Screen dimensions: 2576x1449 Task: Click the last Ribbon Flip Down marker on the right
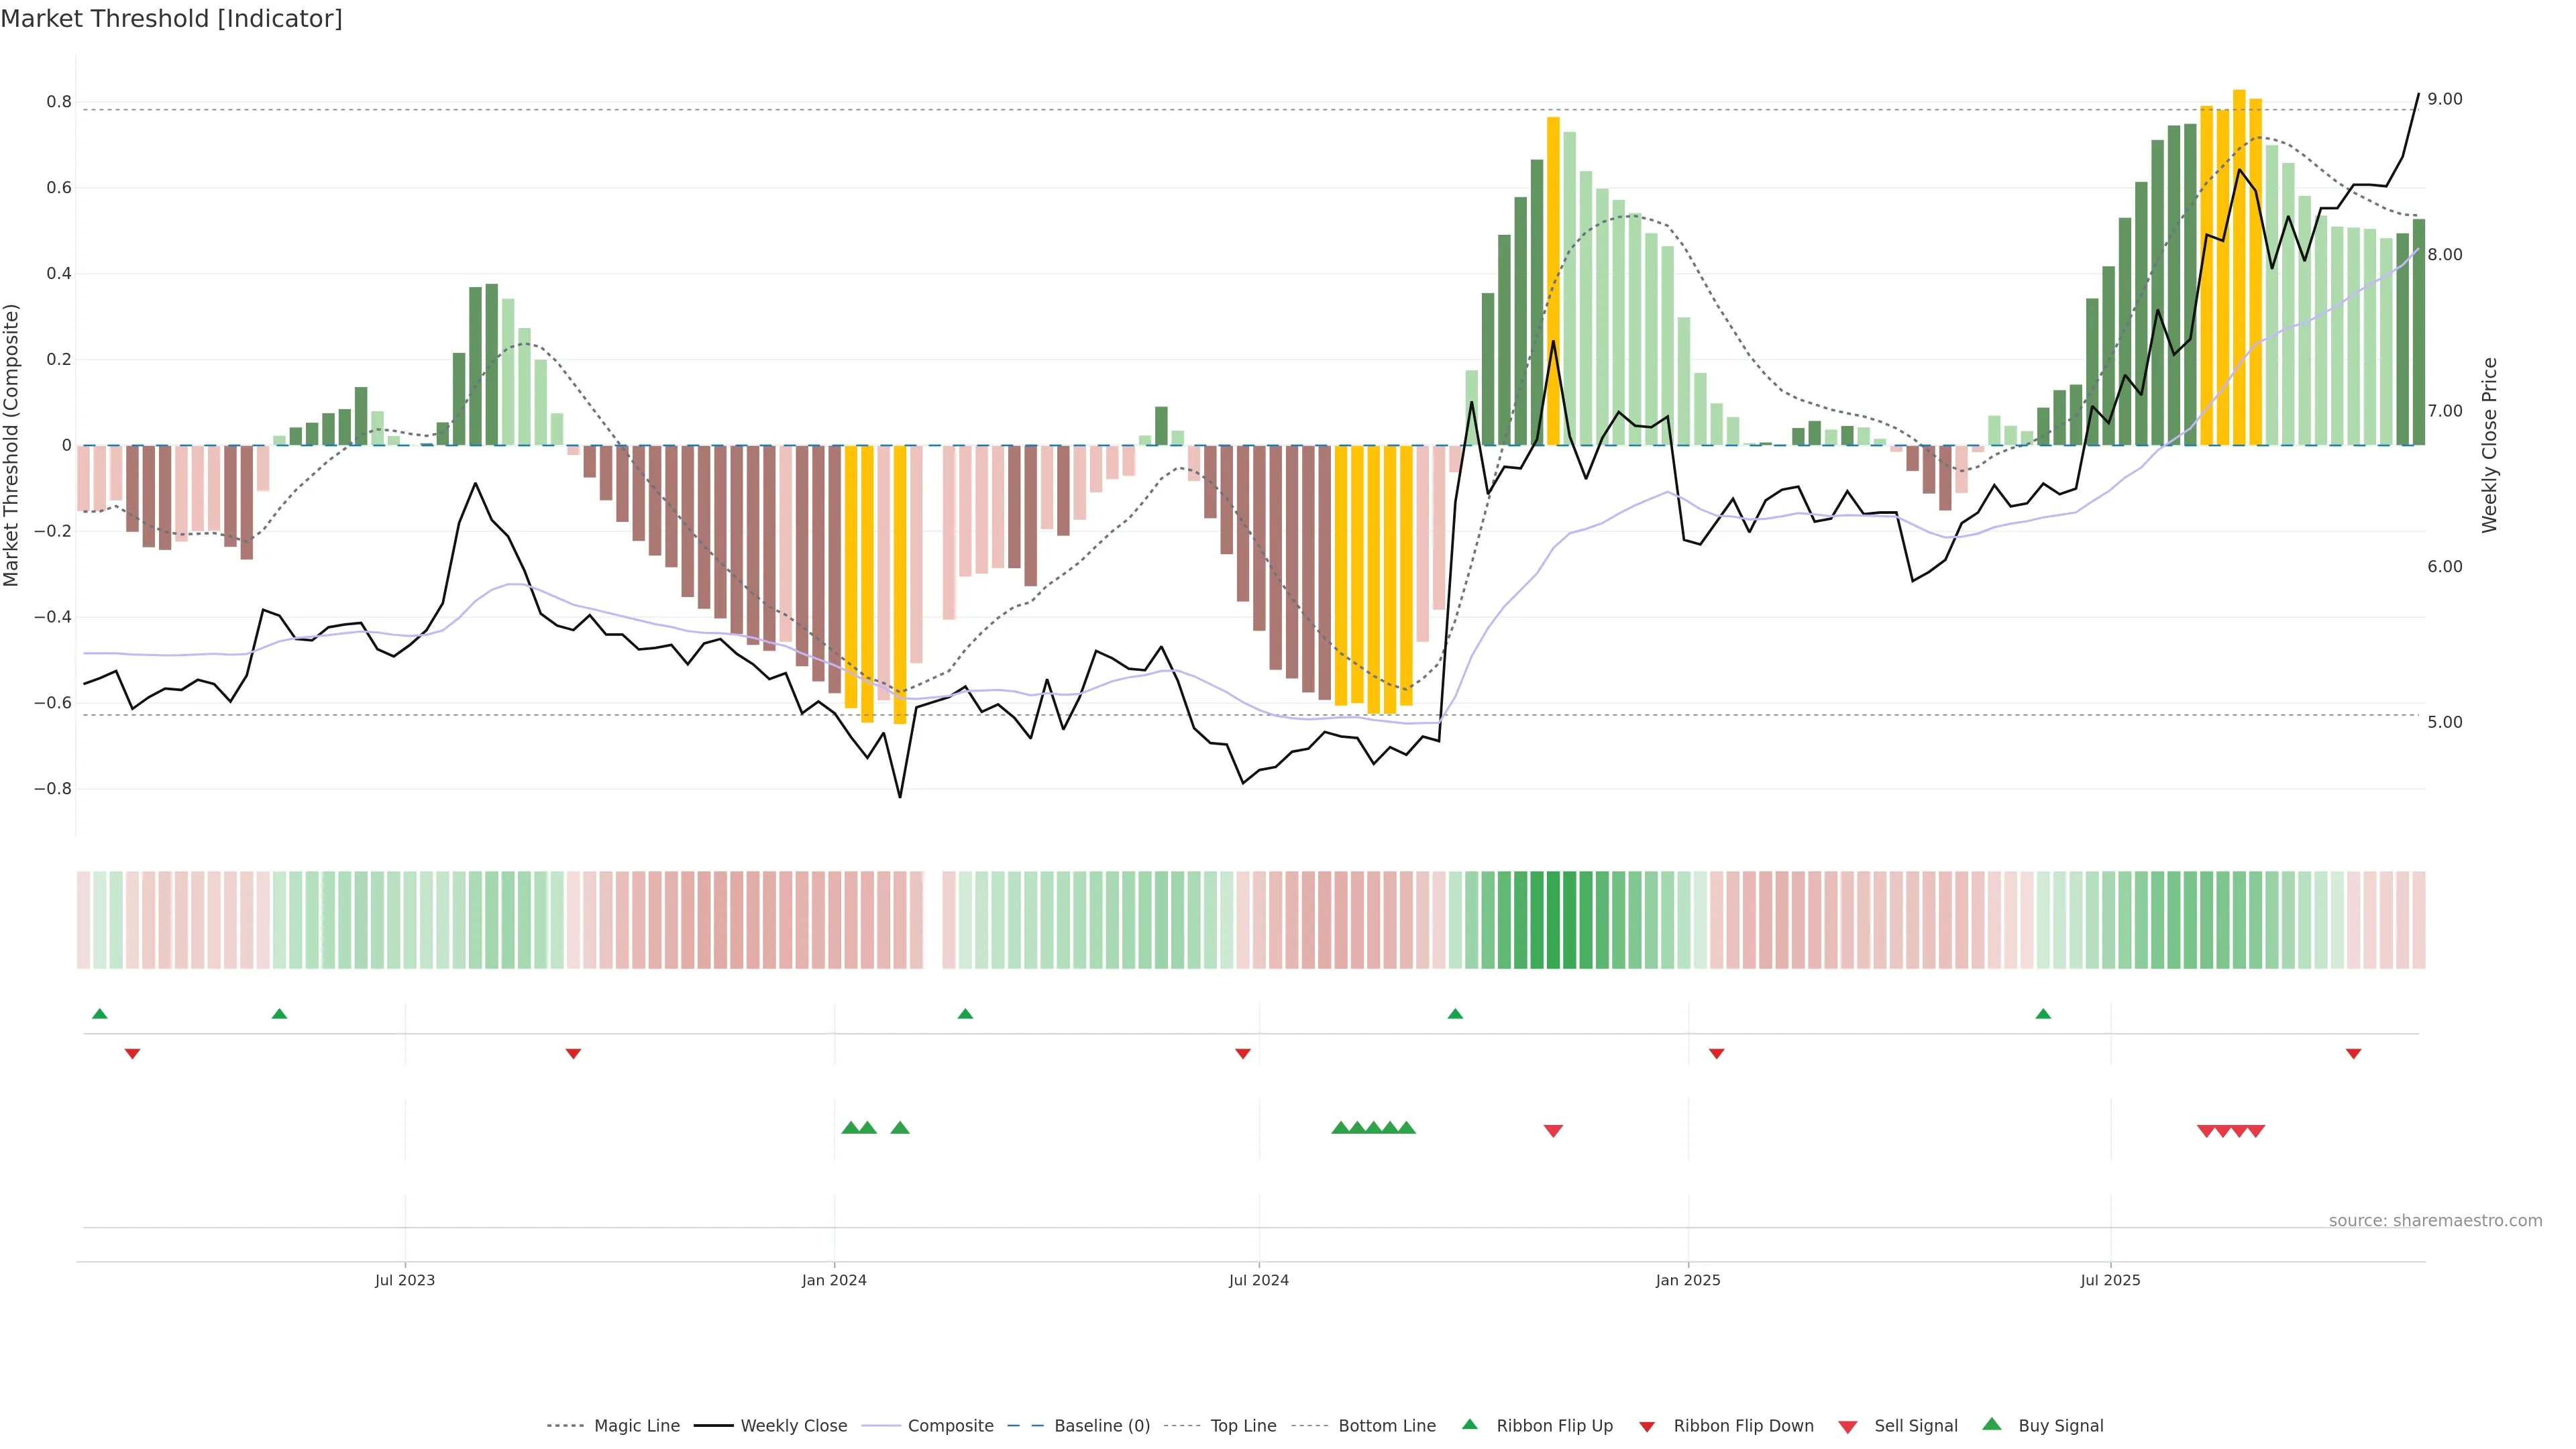[x=2353, y=1054]
